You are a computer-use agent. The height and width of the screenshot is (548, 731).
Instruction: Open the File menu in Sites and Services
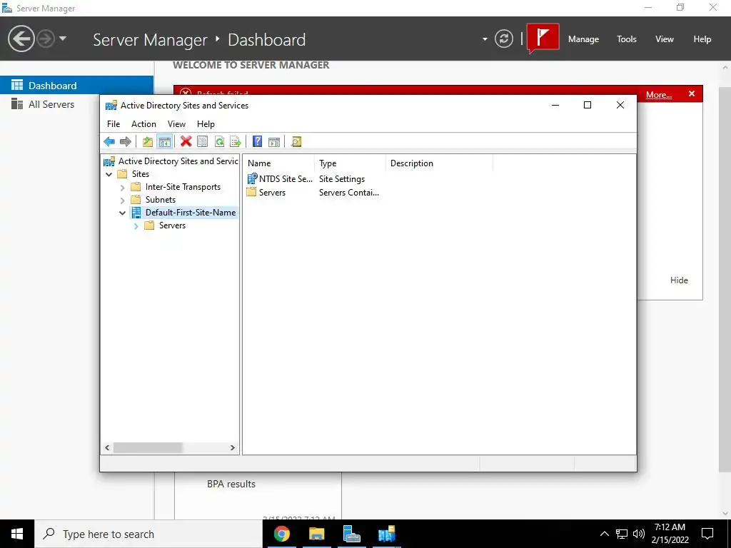click(114, 124)
